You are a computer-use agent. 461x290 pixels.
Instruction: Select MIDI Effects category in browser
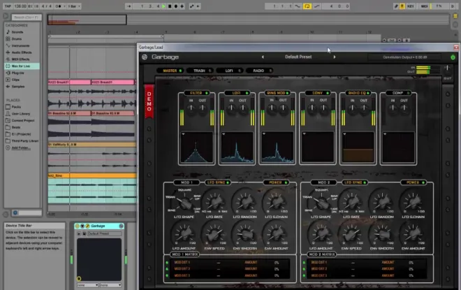[20, 59]
